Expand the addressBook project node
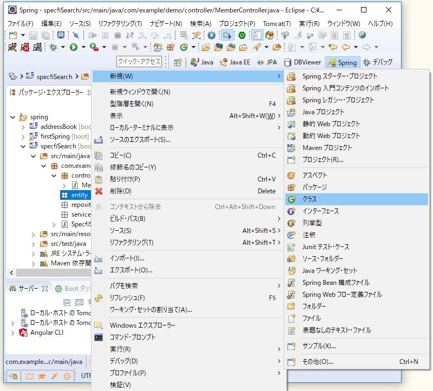433x391 pixels. tap(23, 127)
